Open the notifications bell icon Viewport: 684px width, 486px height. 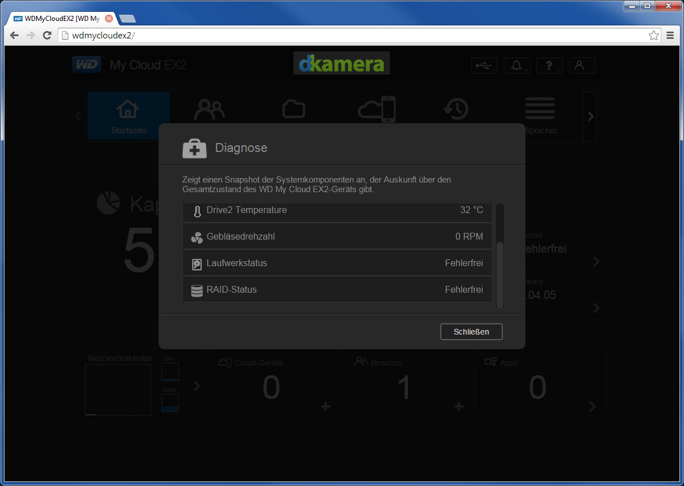click(x=517, y=66)
